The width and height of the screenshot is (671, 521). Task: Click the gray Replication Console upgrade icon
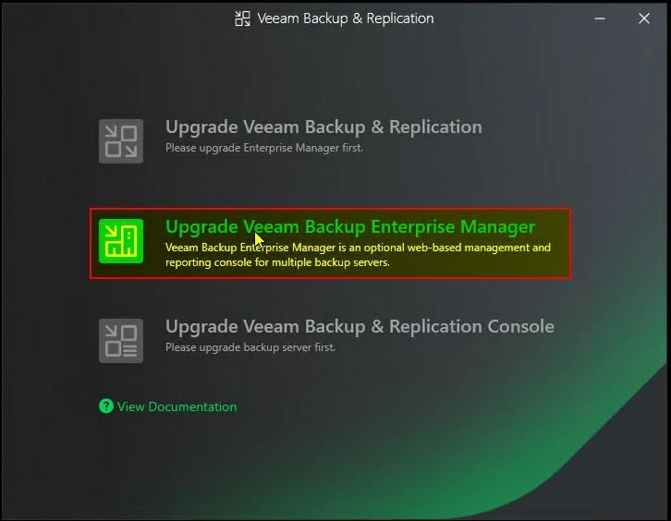[x=121, y=341]
